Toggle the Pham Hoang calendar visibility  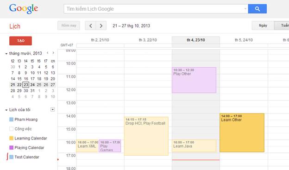[x=11, y=120]
